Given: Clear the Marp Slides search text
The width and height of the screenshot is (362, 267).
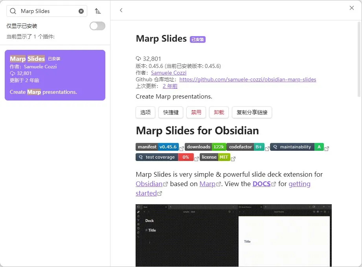Looking at the screenshot, I should [81, 11].
